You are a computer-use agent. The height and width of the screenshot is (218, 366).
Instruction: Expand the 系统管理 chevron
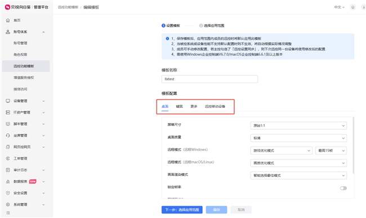43,205
